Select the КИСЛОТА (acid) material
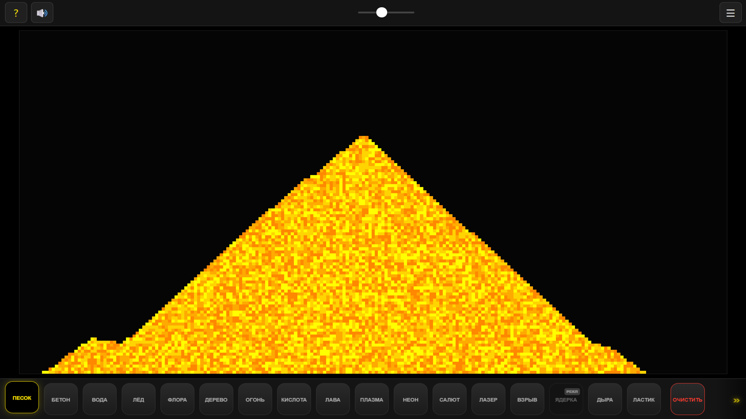 pyautogui.click(x=294, y=399)
